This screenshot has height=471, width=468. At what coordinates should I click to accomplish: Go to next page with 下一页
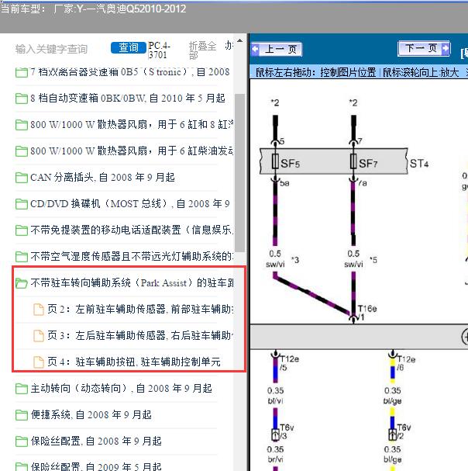tap(424, 48)
